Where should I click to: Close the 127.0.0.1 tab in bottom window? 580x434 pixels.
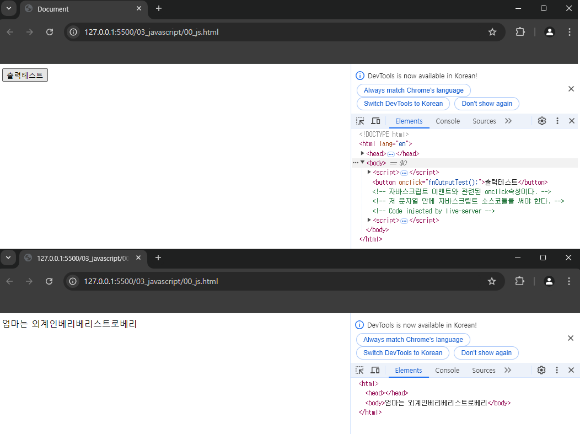138,258
